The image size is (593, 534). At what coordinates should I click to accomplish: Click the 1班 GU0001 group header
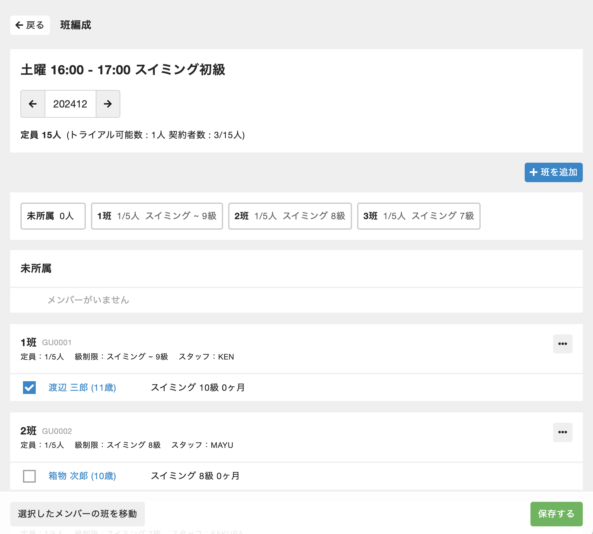point(46,343)
